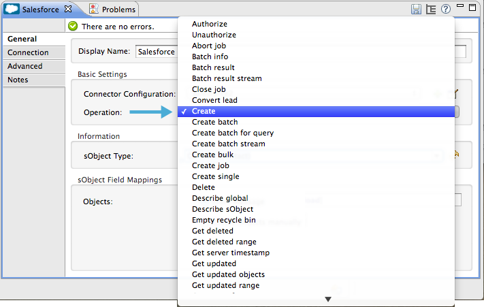Select Create batch stream

point(316,144)
